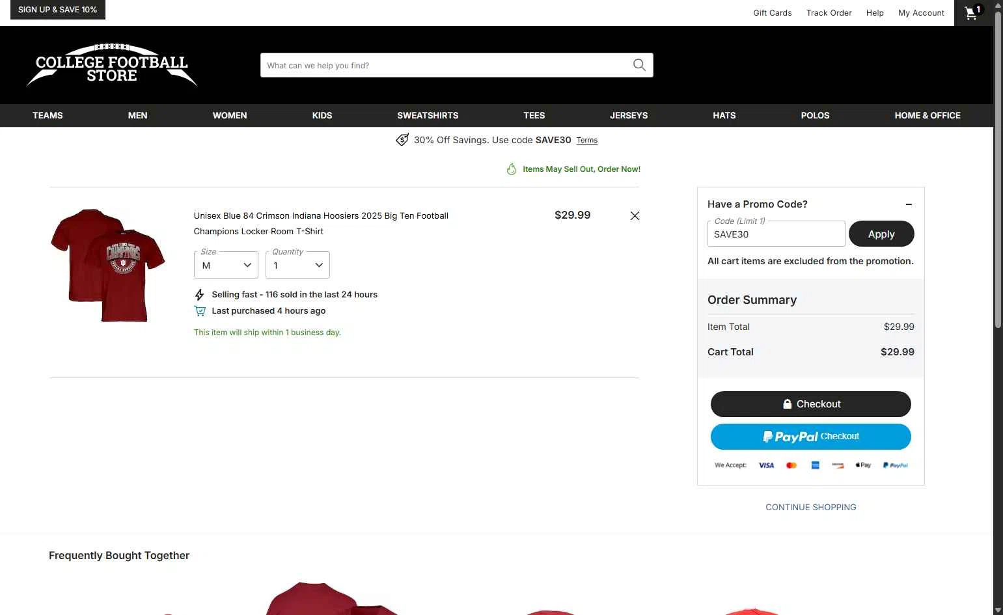This screenshot has width=1003, height=615.
Task: Open the TEES menu
Action: coord(534,115)
